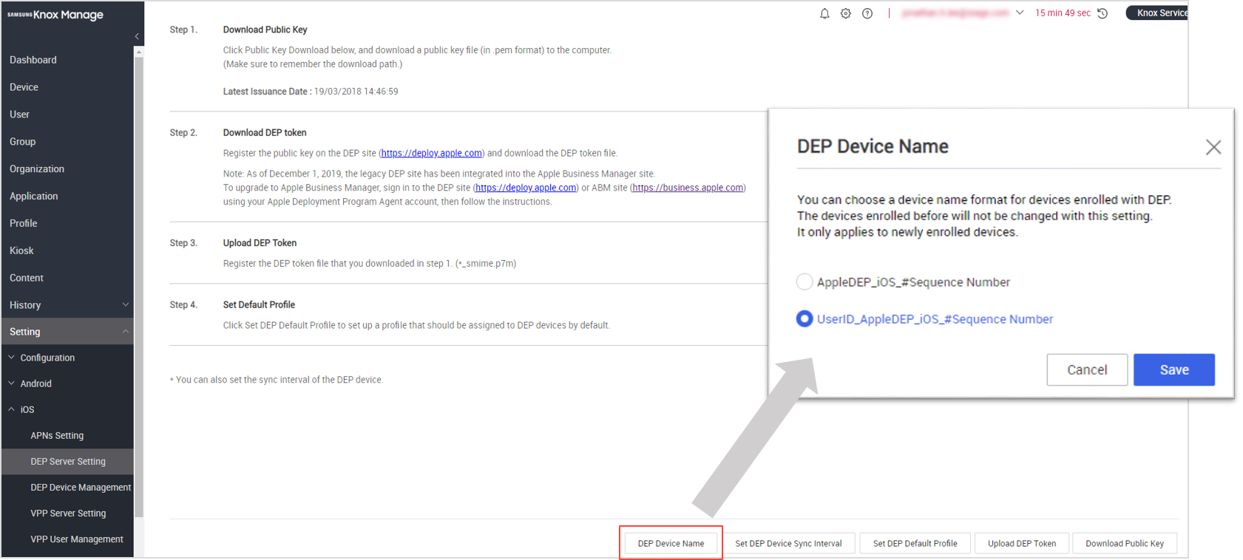Open the settings gear icon in header
Viewport: 1243px width, 560px height.
(846, 13)
